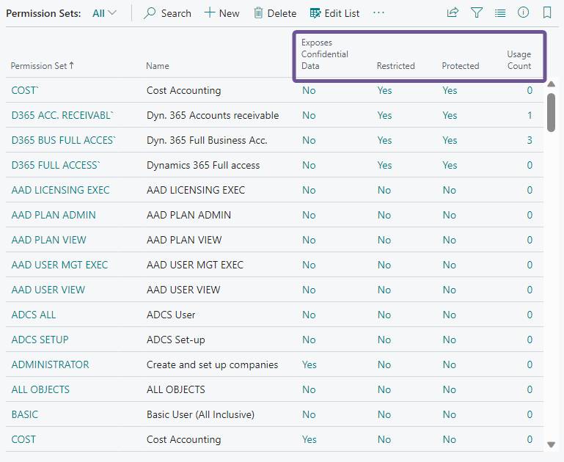Expand the All view dropdown
The width and height of the screenshot is (564, 462).
pyautogui.click(x=105, y=13)
